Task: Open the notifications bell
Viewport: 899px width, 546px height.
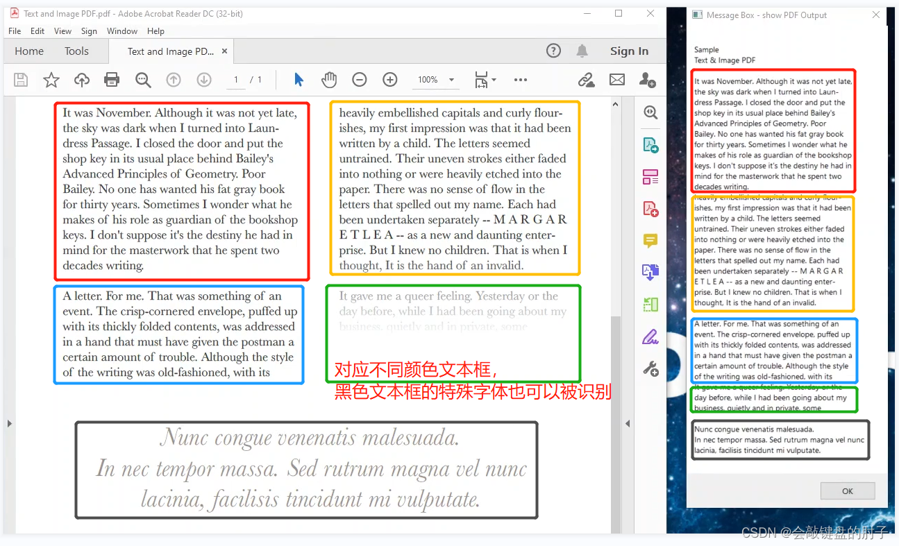Action: 582,50
